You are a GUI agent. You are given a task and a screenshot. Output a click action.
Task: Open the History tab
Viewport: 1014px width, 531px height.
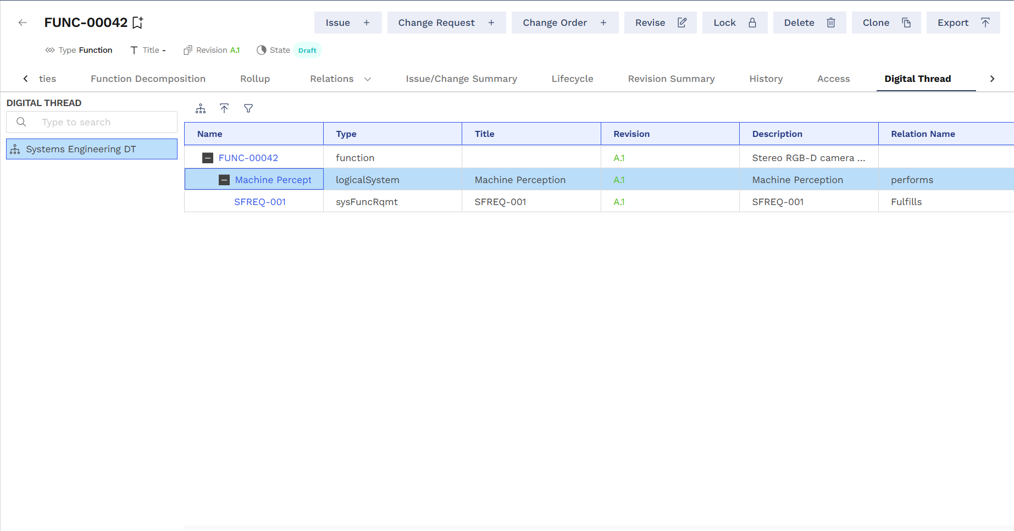point(766,79)
